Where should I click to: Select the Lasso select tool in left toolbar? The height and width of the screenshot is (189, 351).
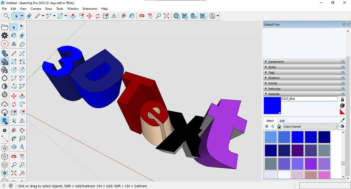coord(22,27)
